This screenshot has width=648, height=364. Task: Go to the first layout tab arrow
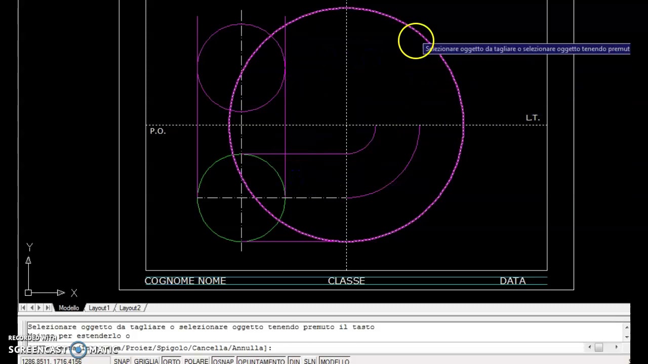(23, 308)
